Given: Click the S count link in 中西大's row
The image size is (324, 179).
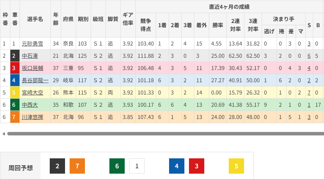Looking at the screenshot, I should tap(309, 105).
